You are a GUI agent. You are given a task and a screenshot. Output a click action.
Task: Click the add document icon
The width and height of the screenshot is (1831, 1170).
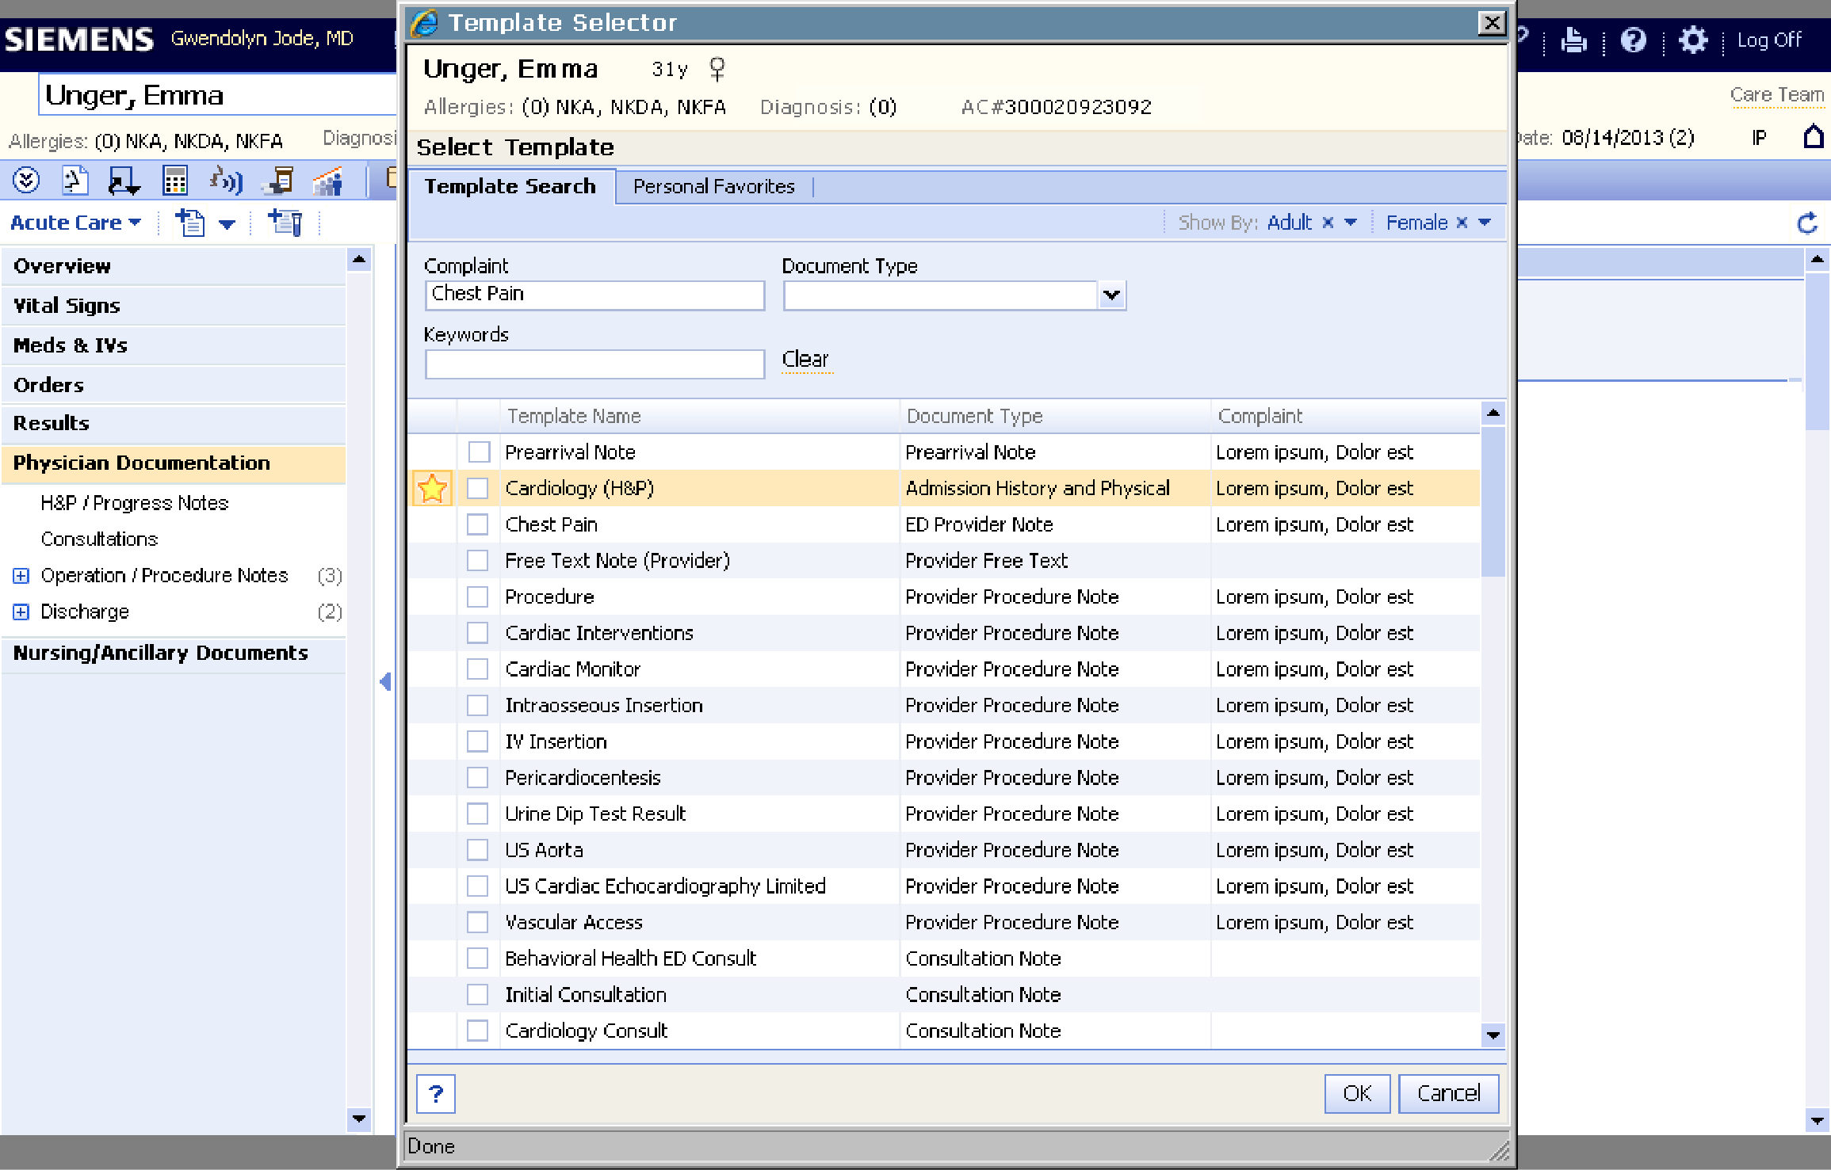pos(190,223)
